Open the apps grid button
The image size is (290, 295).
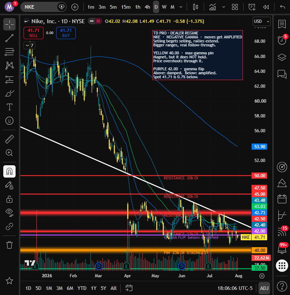point(282,266)
